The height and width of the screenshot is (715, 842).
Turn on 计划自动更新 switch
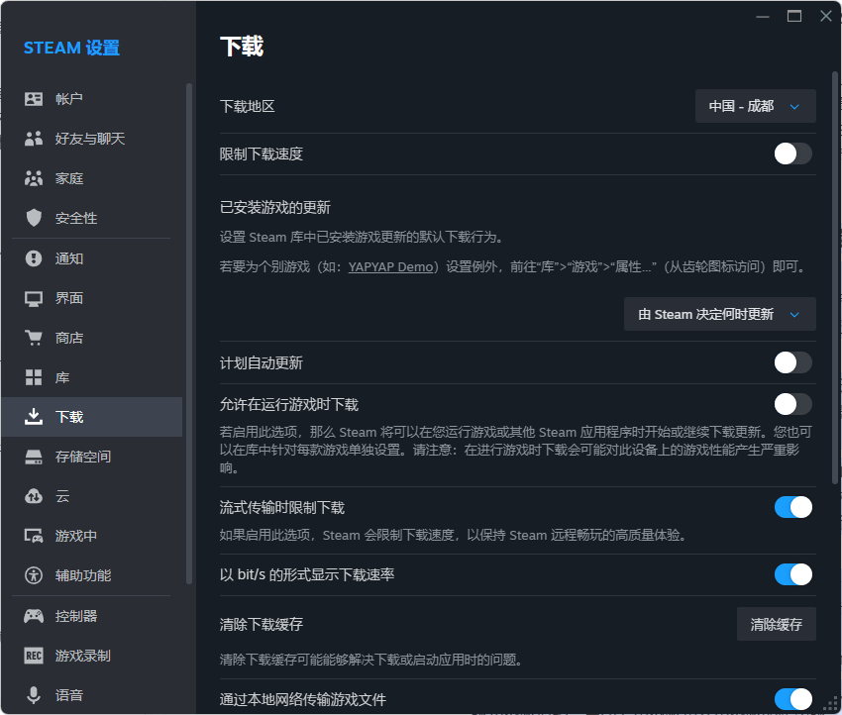pos(792,362)
